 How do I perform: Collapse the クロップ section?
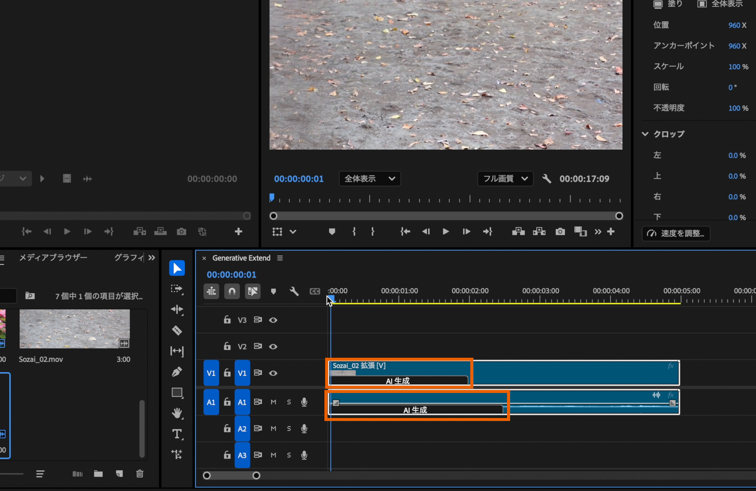pos(645,134)
